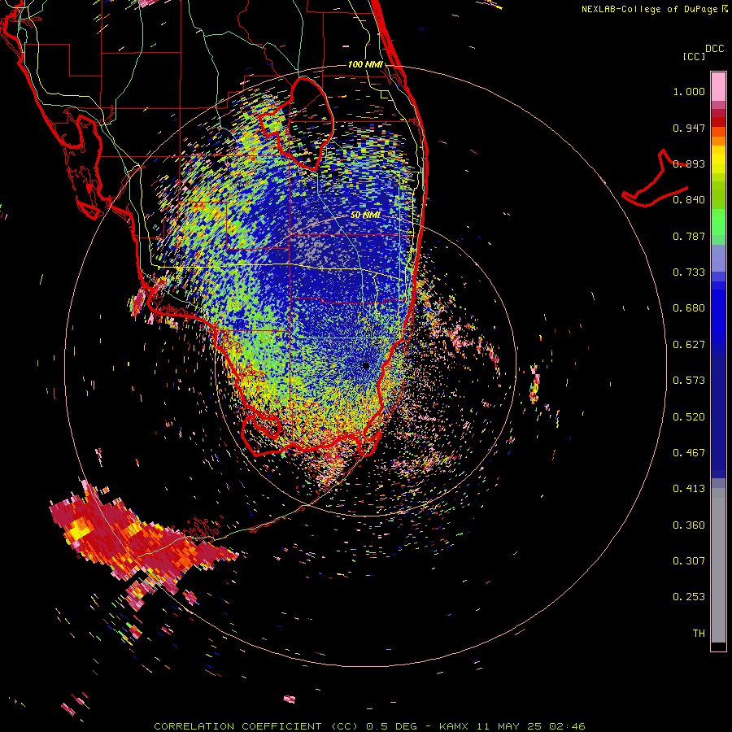Click the 0.573 color scale value
This screenshot has width=732, height=732.
tap(689, 381)
